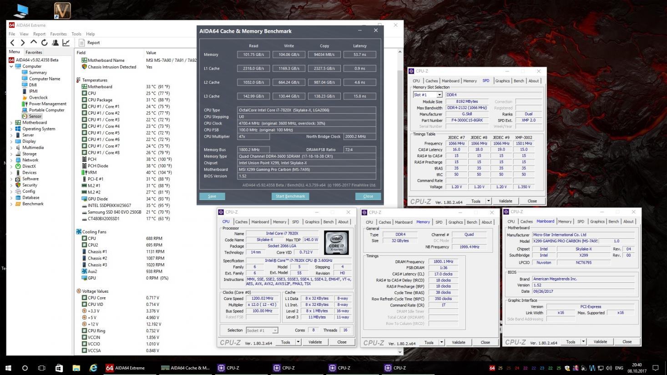This screenshot has width=667, height=375.
Task: Expand the Network tree node
Action: (11, 160)
